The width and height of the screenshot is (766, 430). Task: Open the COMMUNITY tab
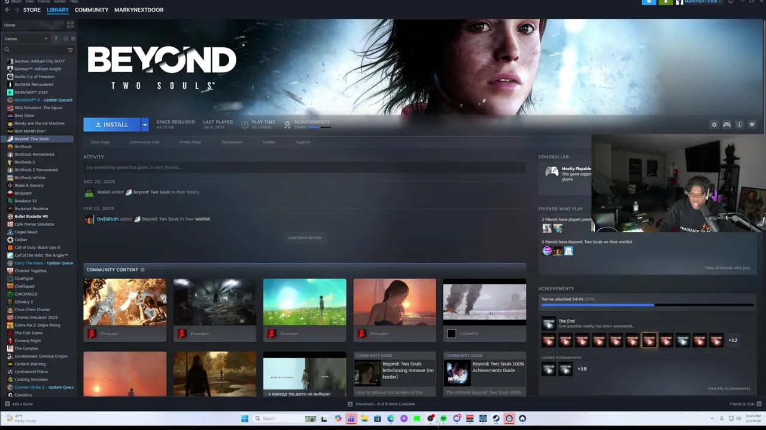click(x=92, y=10)
